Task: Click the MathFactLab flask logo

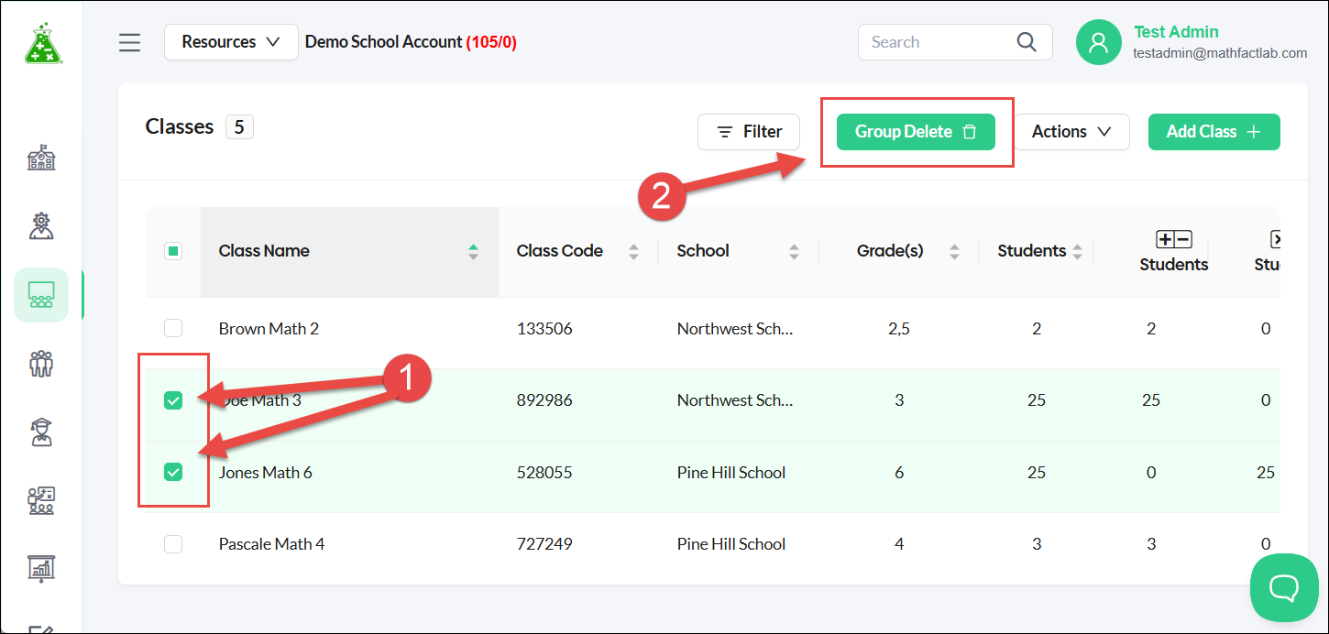Action: (x=42, y=43)
